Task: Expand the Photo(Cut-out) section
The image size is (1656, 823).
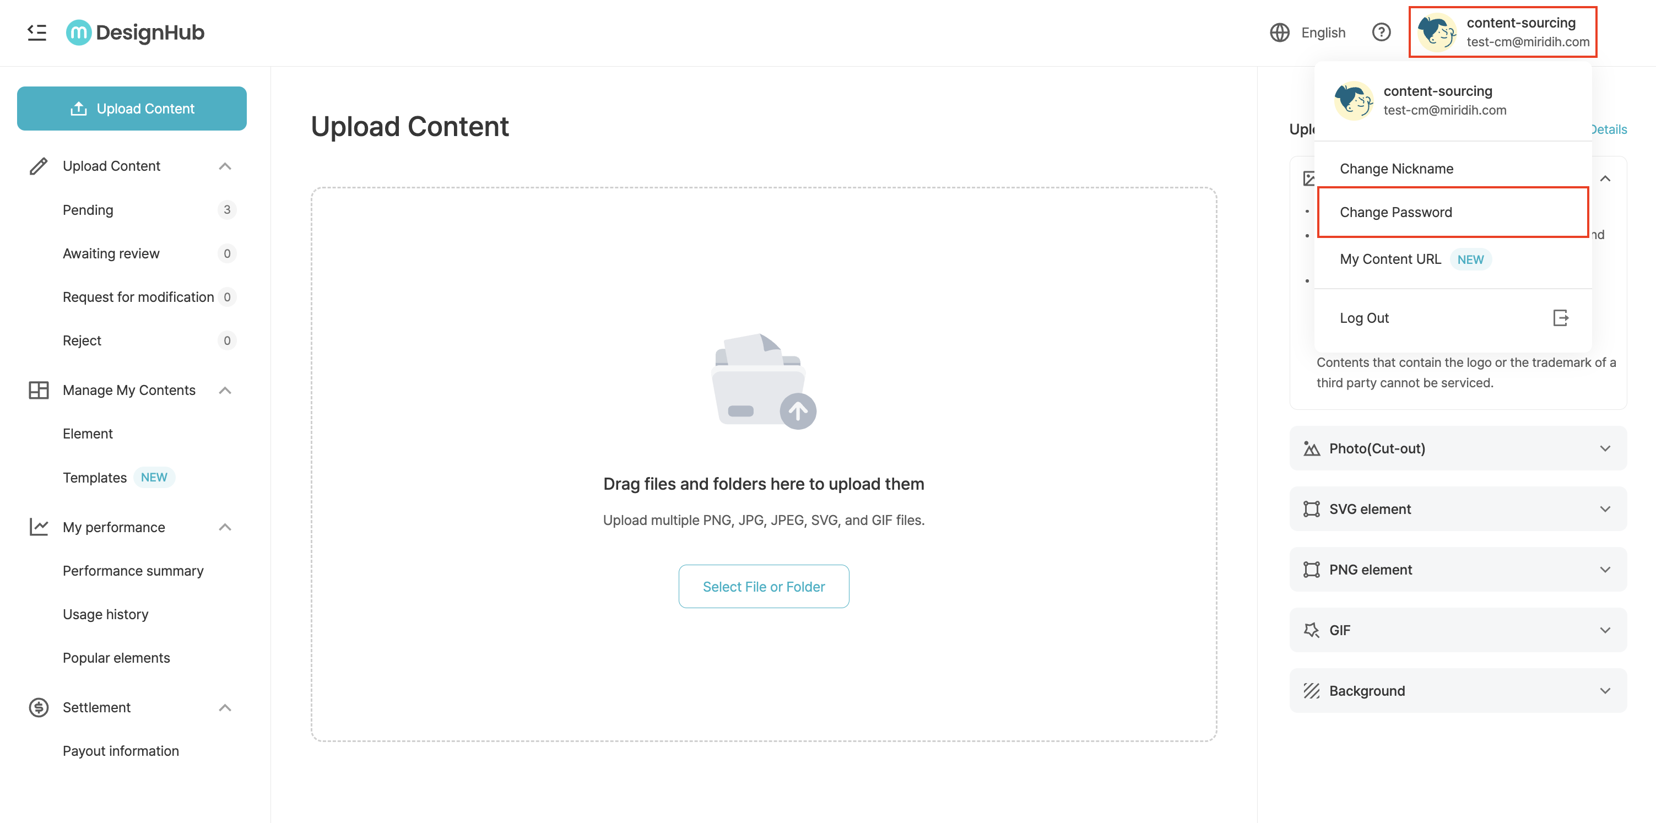Action: pyautogui.click(x=1458, y=448)
